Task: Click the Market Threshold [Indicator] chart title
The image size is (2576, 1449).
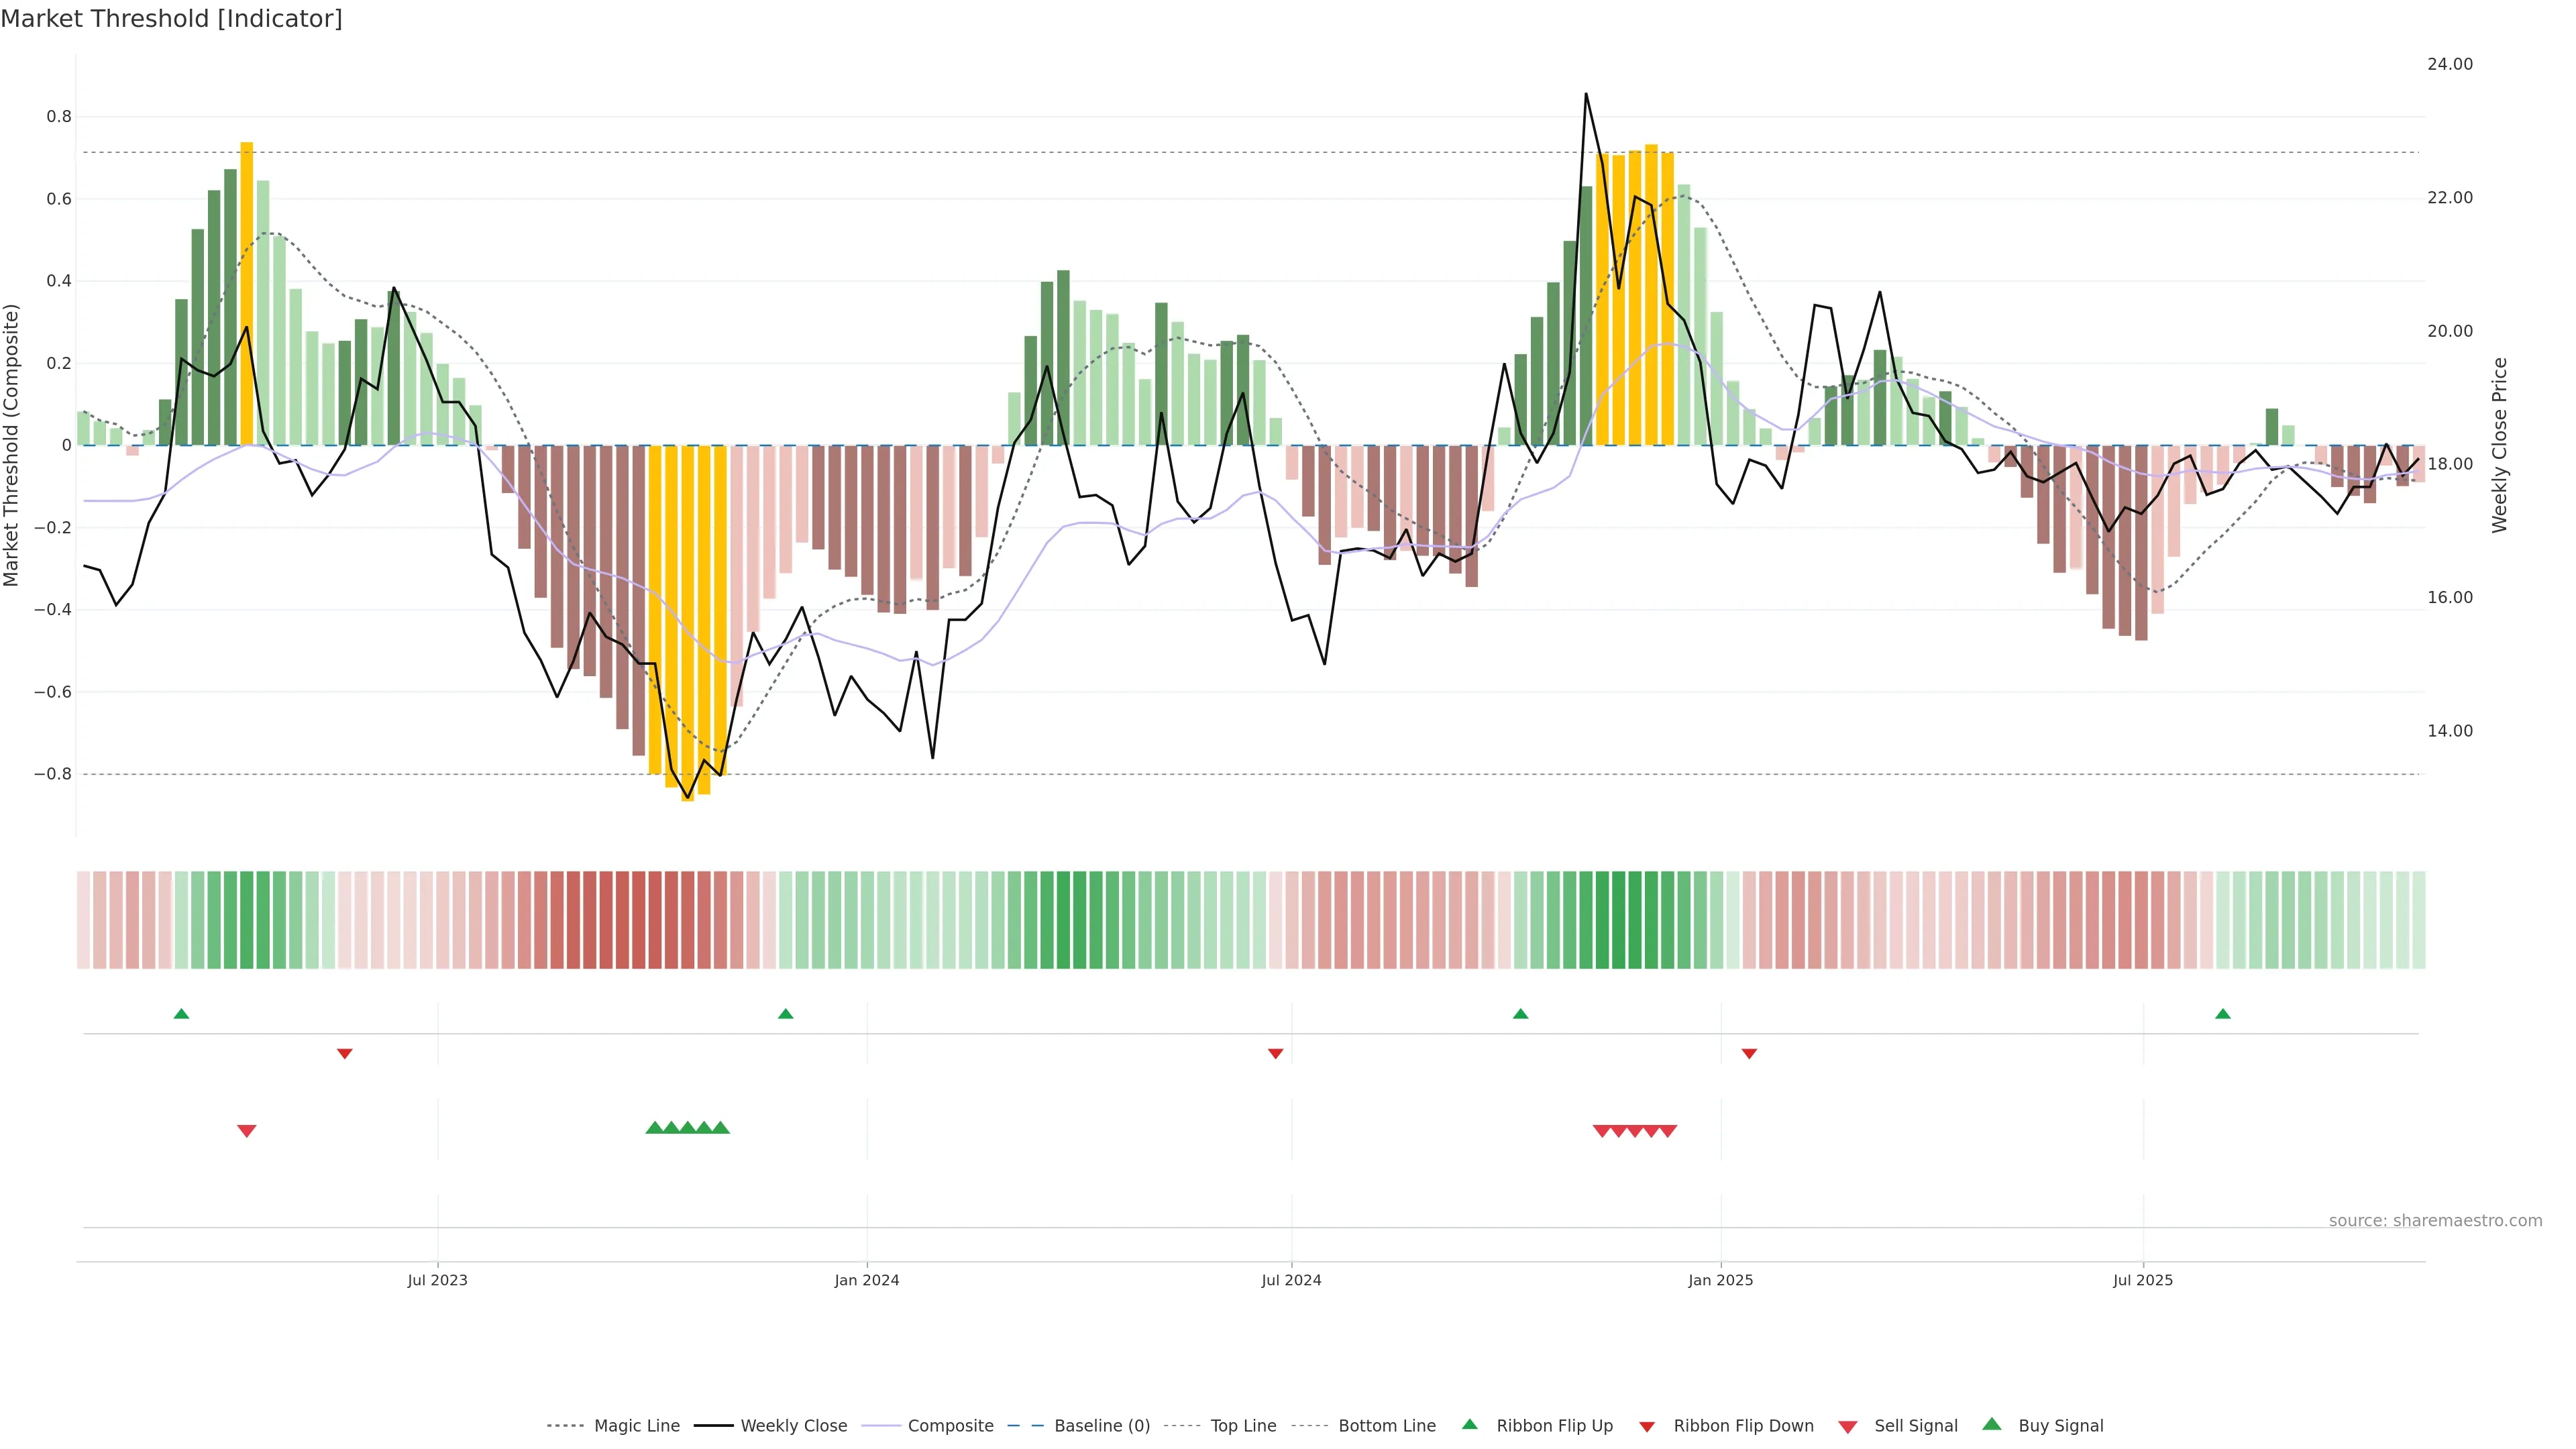Action: (x=171, y=19)
